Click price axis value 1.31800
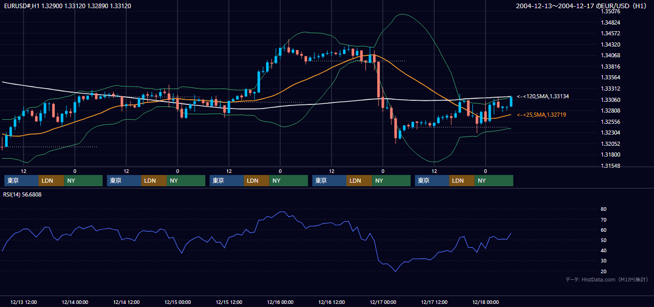This screenshot has width=654, height=307. pyautogui.click(x=610, y=155)
